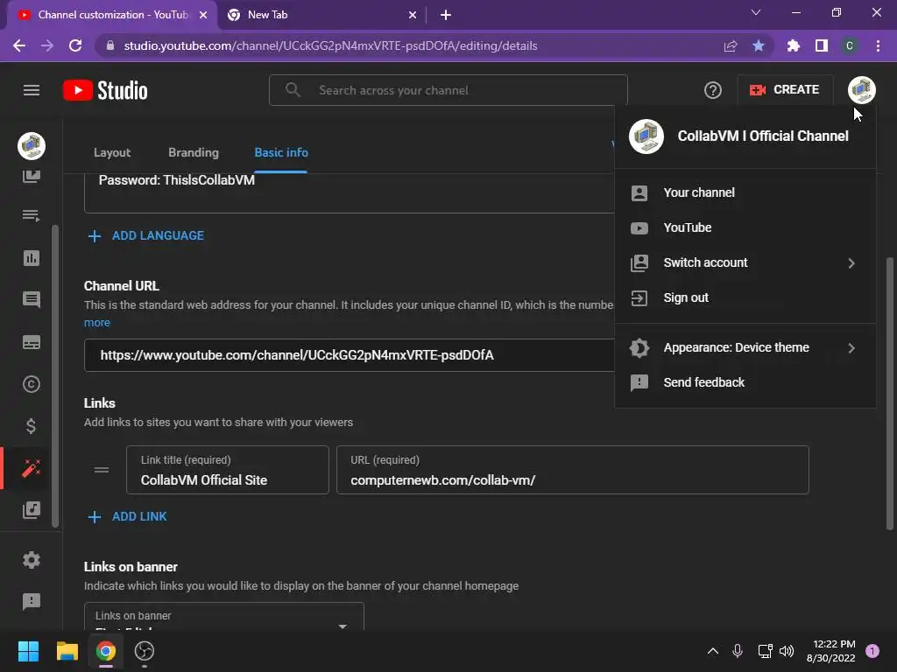Open Playlists in the sidebar
897x672 pixels.
pyautogui.click(x=32, y=215)
